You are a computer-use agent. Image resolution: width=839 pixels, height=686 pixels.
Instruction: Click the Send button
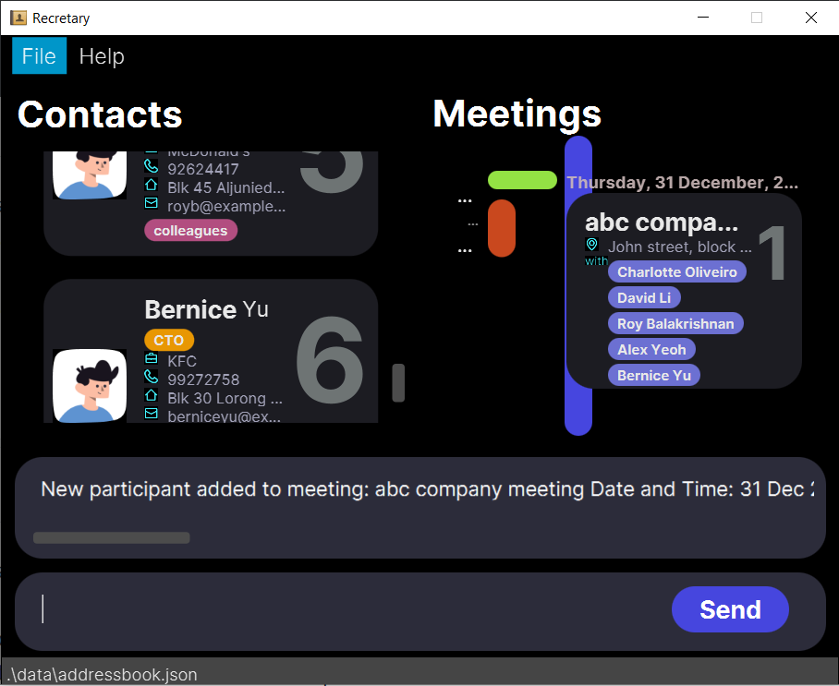point(730,609)
